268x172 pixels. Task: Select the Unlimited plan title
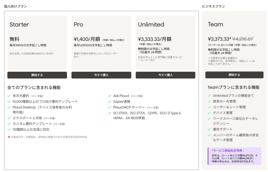(151, 24)
